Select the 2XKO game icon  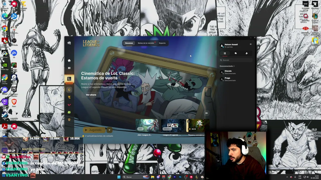coord(69,112)
